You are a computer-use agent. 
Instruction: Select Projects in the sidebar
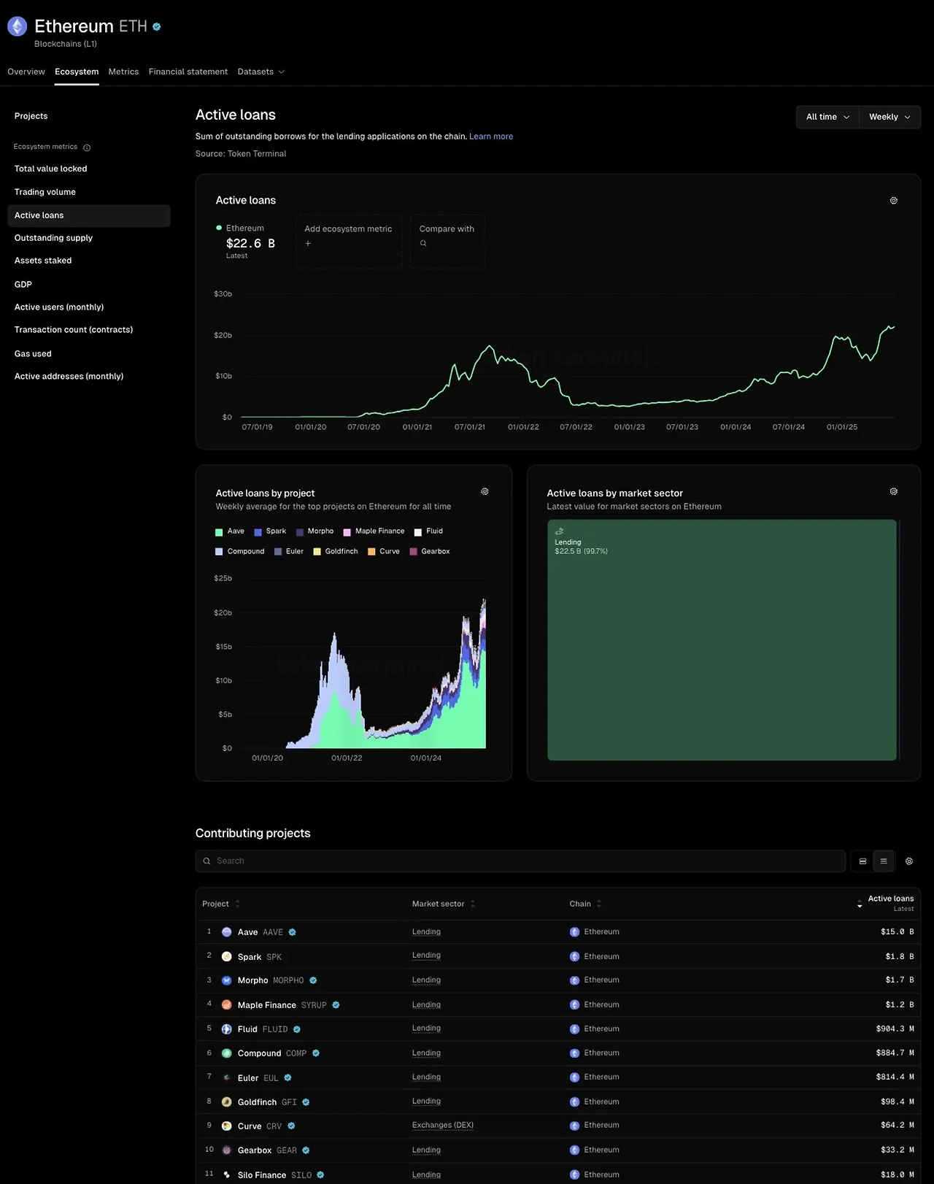coord(31,116)
